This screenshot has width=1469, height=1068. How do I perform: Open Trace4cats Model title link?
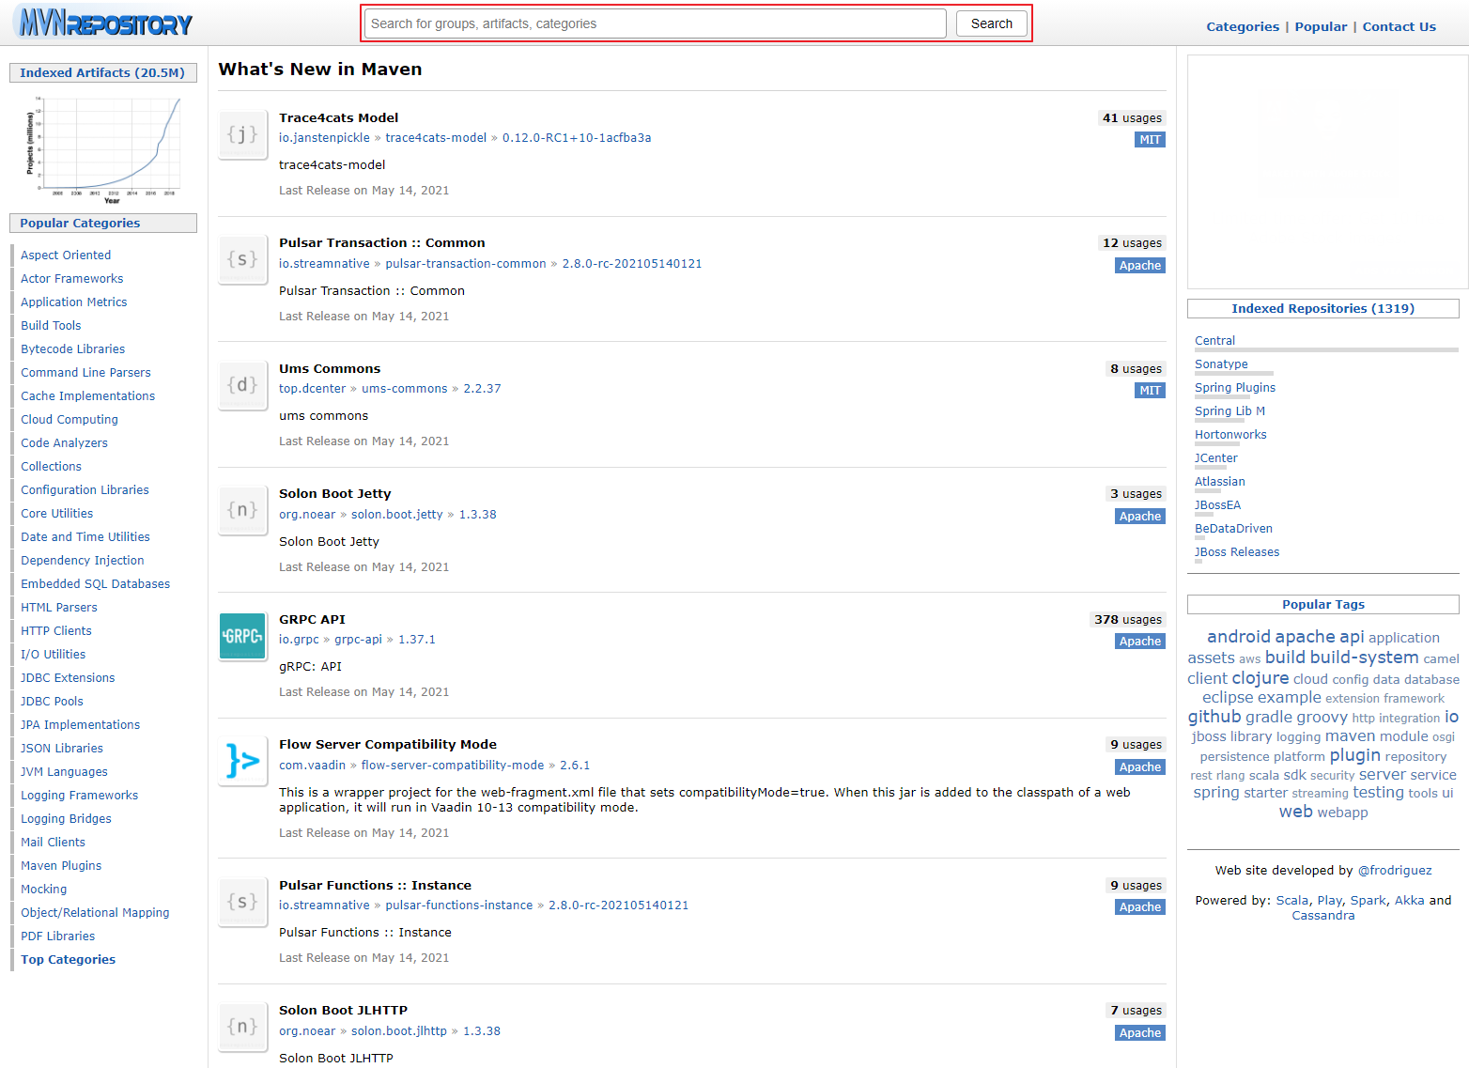338,117
